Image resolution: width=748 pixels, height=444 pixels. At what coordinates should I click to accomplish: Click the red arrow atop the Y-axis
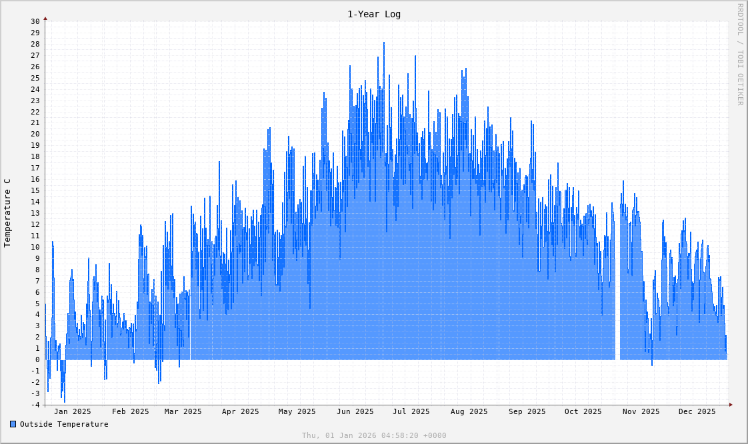(x=45, y=19)
